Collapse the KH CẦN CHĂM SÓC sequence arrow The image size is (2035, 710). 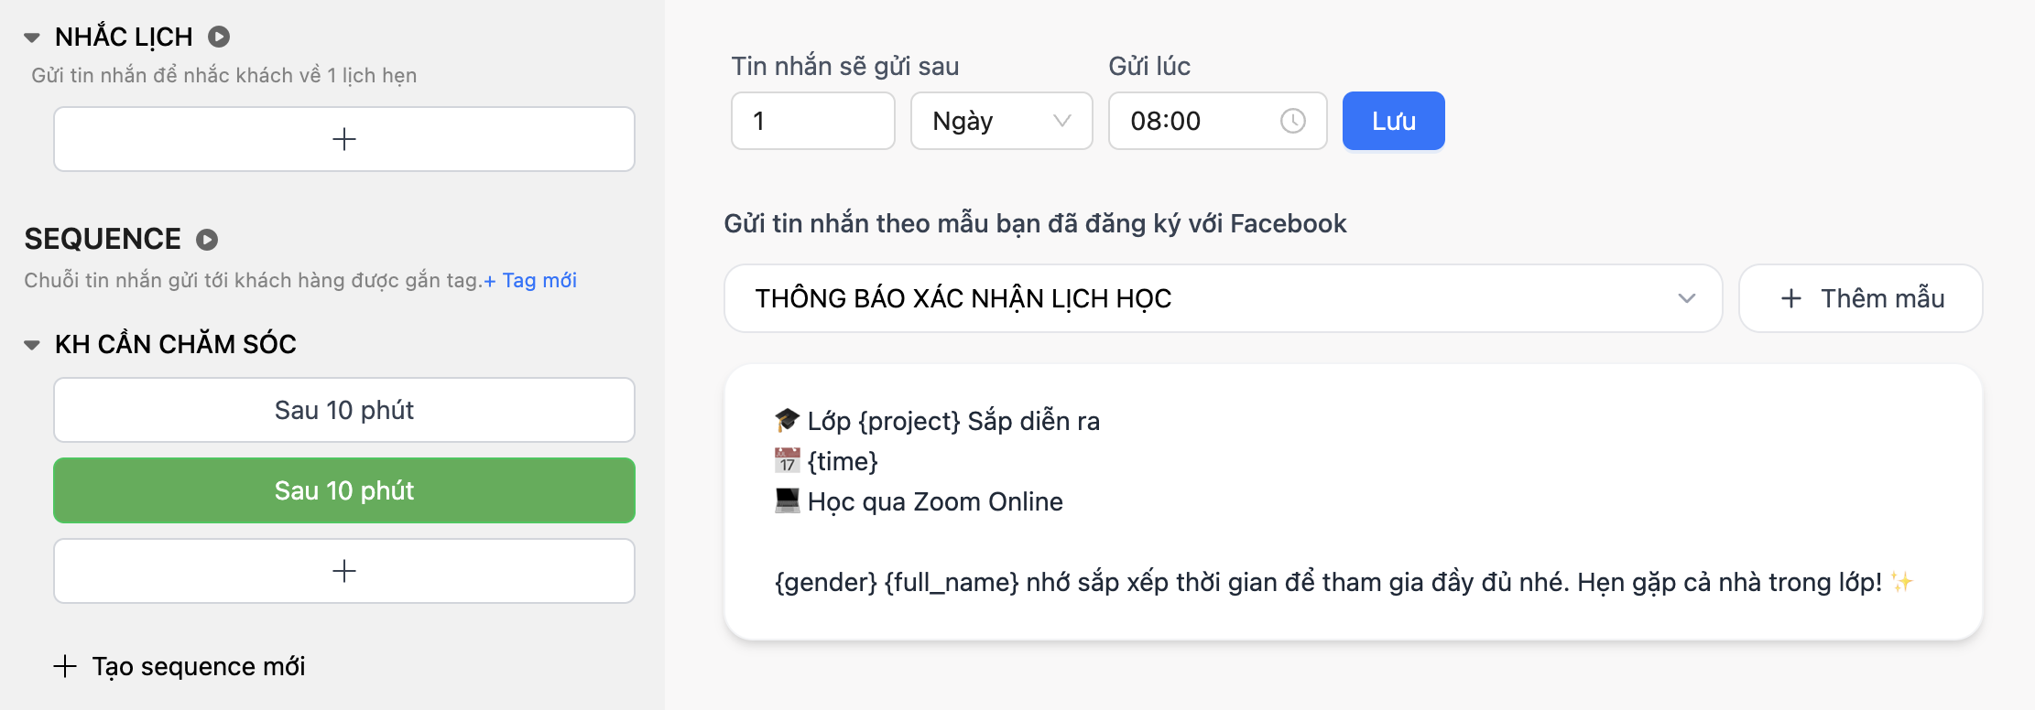(x=32, y=345)
